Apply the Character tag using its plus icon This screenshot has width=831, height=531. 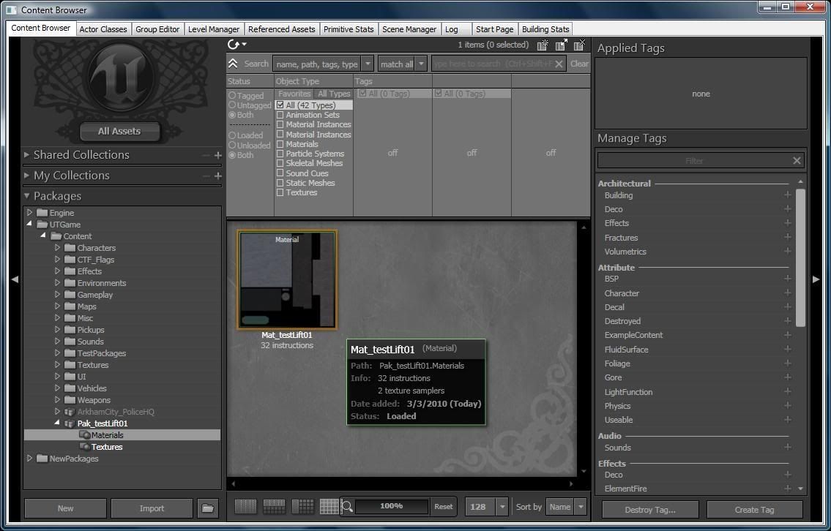[788, 293]
